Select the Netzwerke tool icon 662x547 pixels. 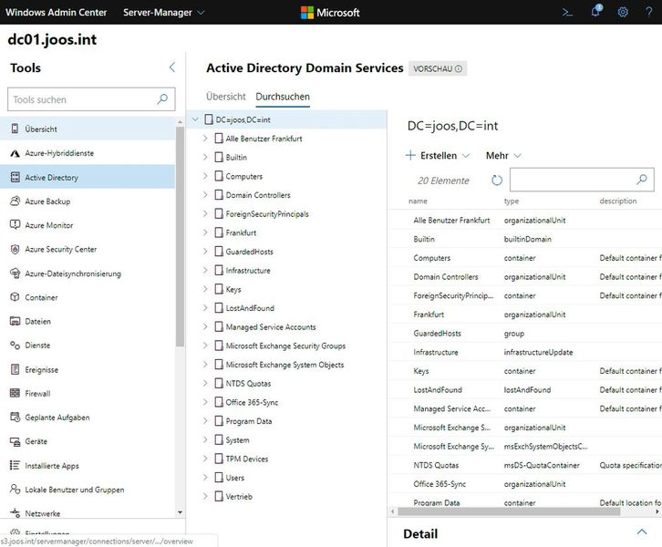15,513
